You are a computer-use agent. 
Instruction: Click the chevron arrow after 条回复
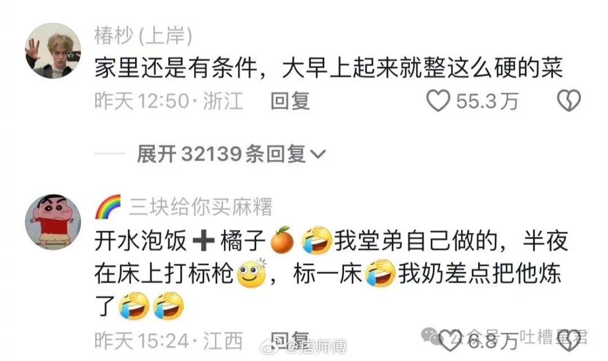318,155
